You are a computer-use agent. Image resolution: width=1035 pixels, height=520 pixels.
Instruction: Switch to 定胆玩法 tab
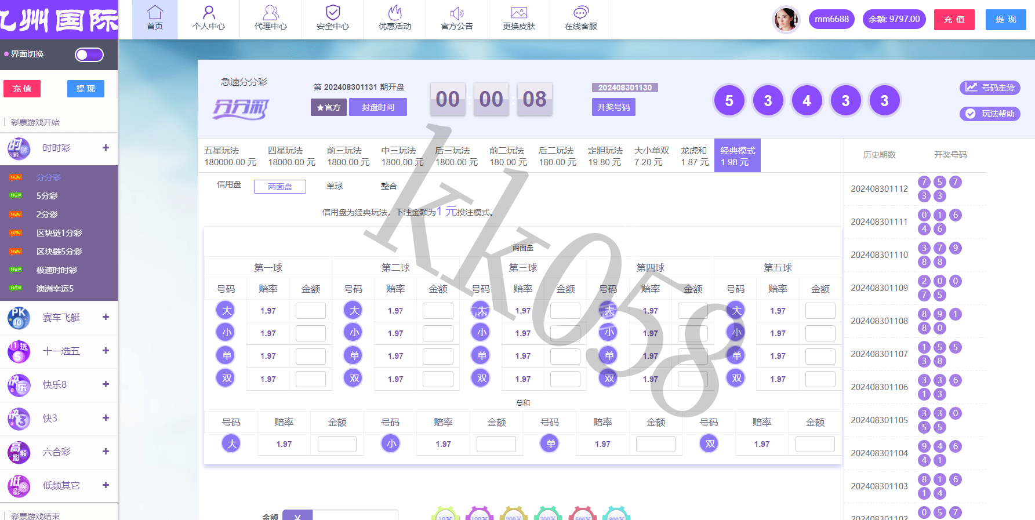(605, 156)
